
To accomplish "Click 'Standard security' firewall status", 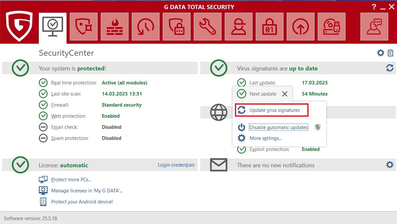I will [122, 105].
